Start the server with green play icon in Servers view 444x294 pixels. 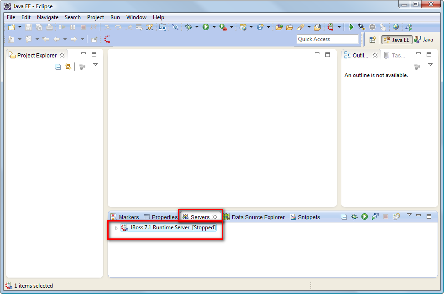tap(365, 217)
